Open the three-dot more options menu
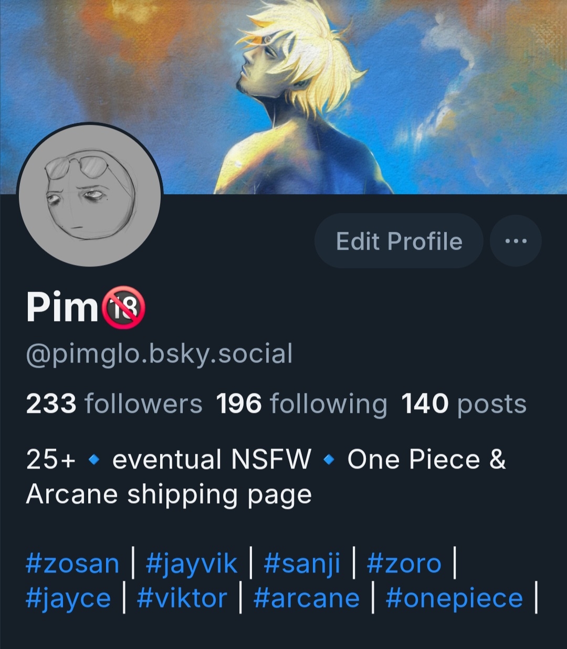This screenshot has width=567, height=649. click(x=516, y=241)
